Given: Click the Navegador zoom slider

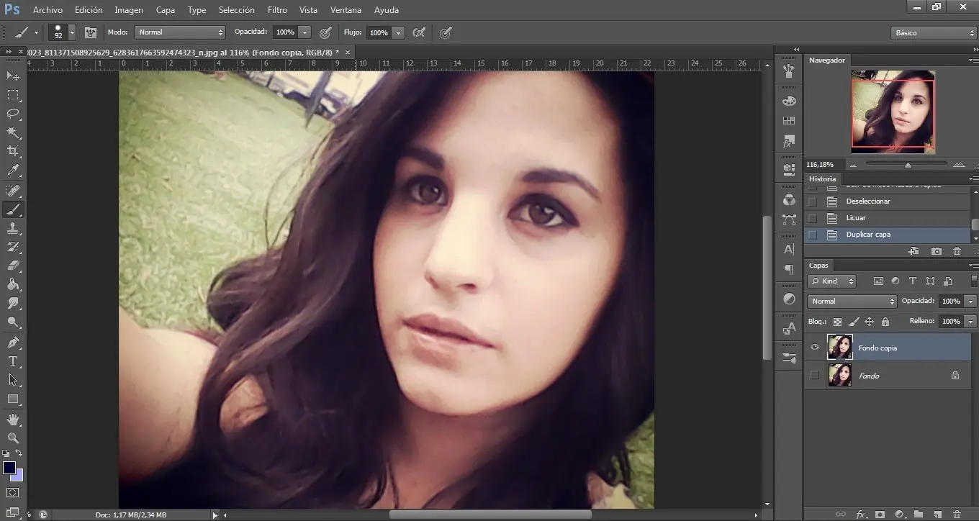Looking at the screenshot, I should [908, 166].
